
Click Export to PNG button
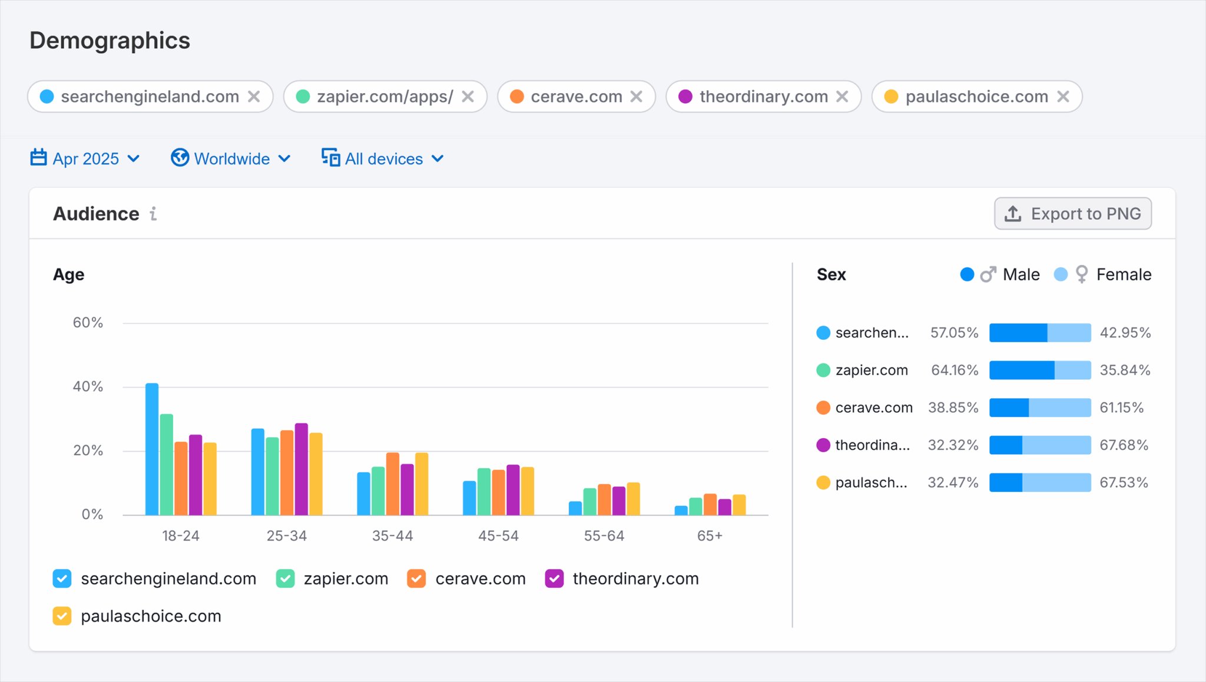tap(1073, 213)
